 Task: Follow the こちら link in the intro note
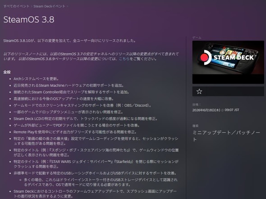(x=124, y=59)
